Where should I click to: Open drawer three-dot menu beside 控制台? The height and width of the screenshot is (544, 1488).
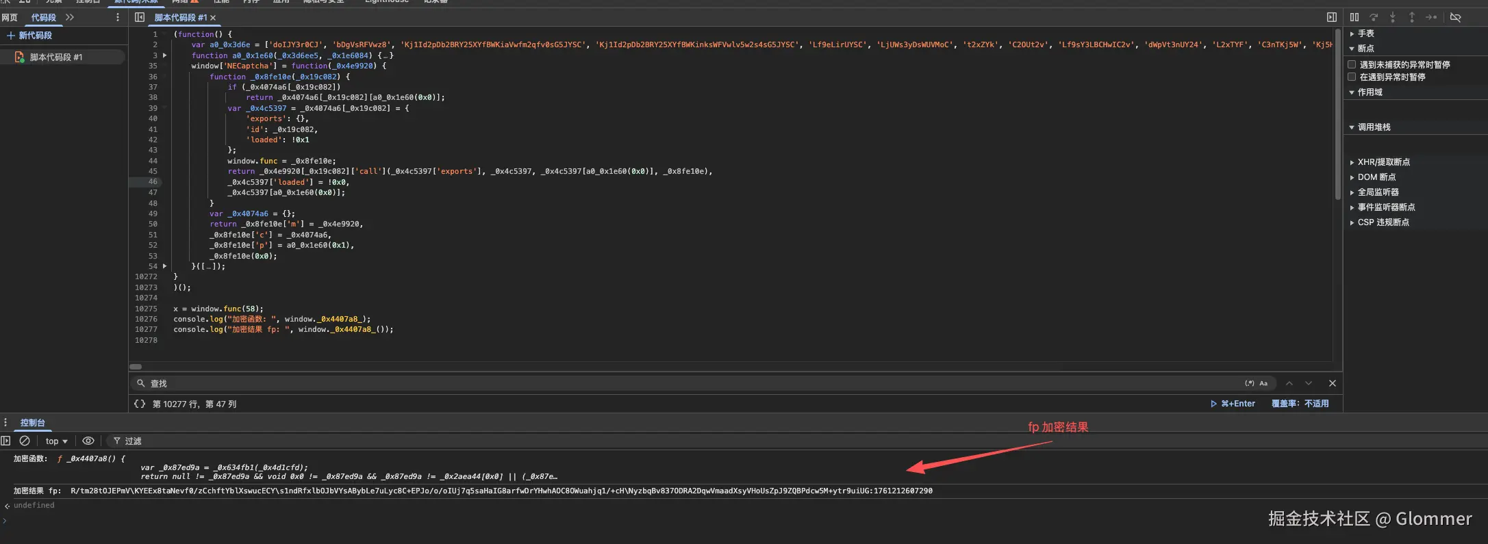[x=5, y=422]
